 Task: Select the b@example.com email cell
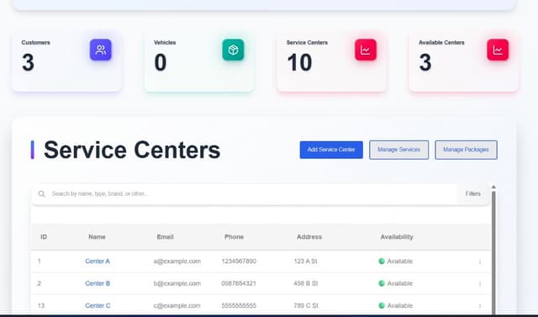177,283
